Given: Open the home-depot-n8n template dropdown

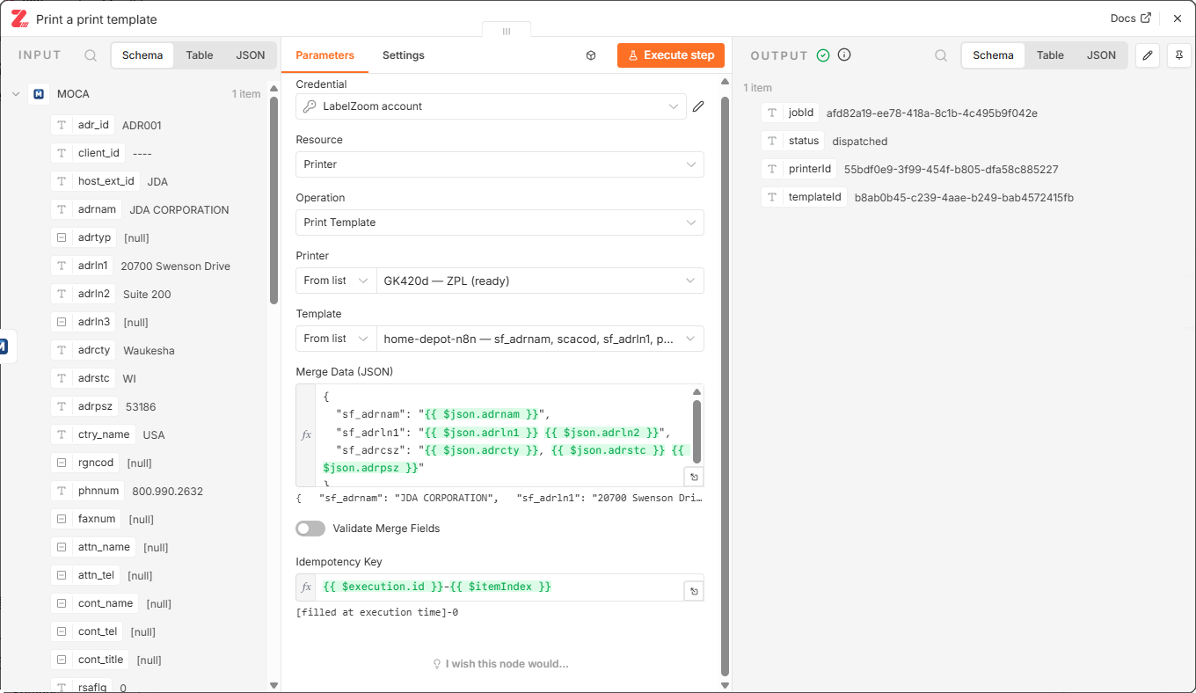Looking at the screenshot, I should tap(540, 339).
